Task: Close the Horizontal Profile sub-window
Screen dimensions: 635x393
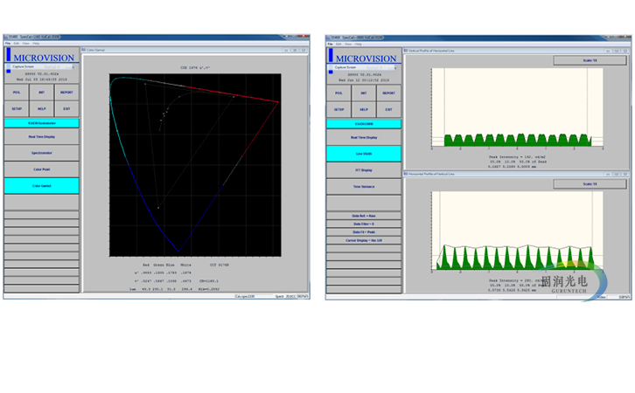Action: 625,175
